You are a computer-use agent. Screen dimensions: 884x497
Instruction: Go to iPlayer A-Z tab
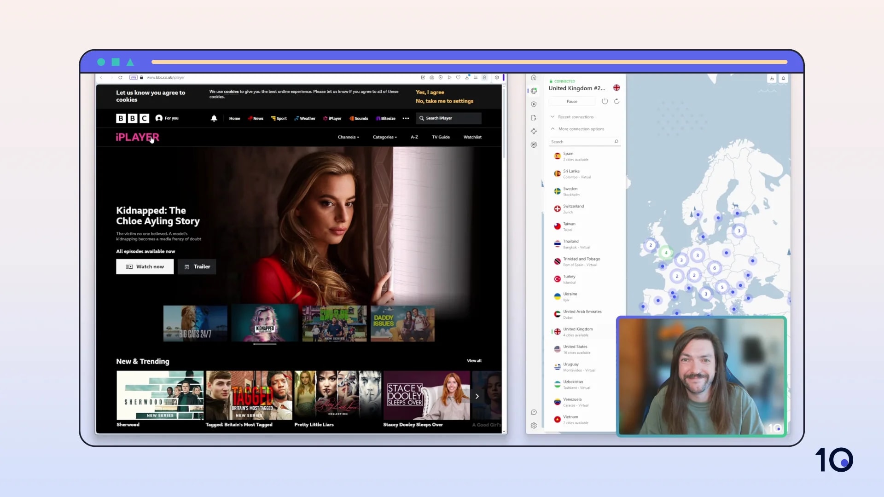[414, 137]
